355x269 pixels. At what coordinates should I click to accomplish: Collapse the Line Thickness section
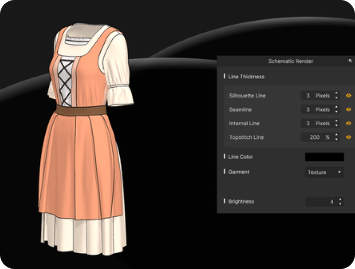click(225, 76)
